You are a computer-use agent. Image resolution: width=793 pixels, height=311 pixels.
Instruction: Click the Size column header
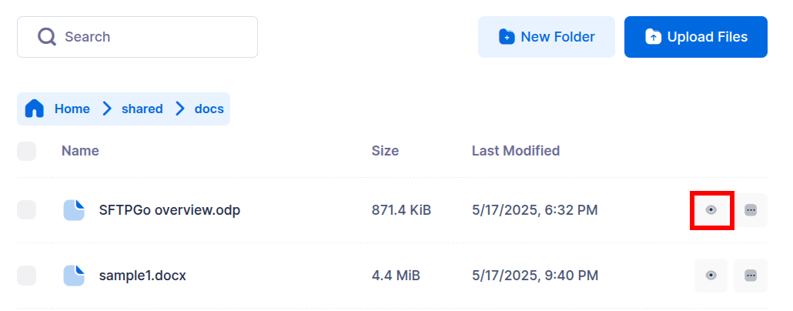(385, 151)
